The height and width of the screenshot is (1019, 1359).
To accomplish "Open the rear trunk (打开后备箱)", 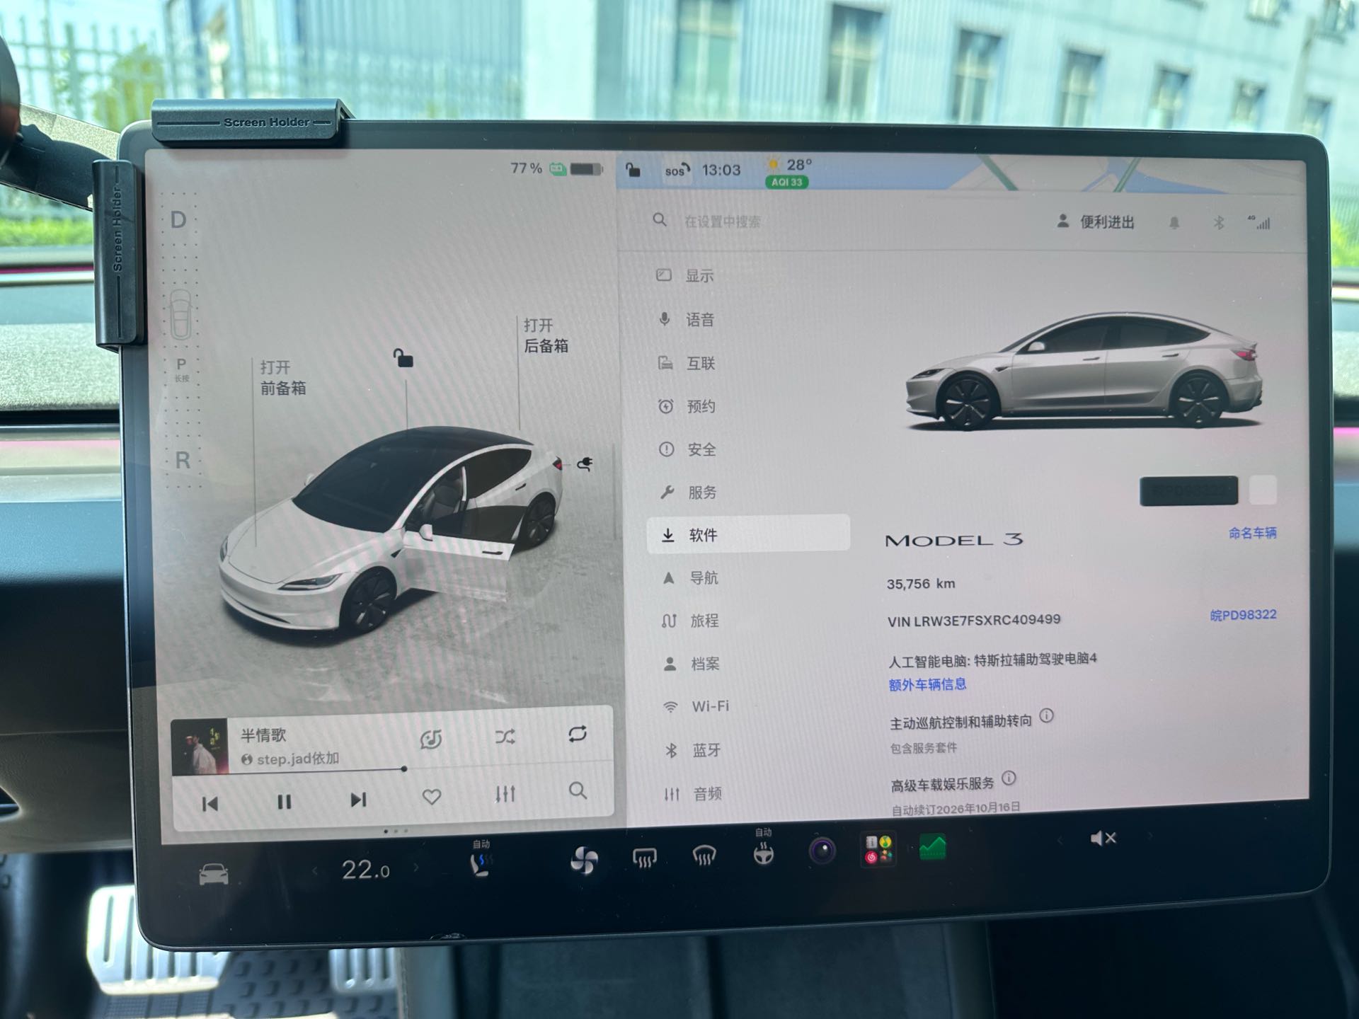I will tap(546, 335).
